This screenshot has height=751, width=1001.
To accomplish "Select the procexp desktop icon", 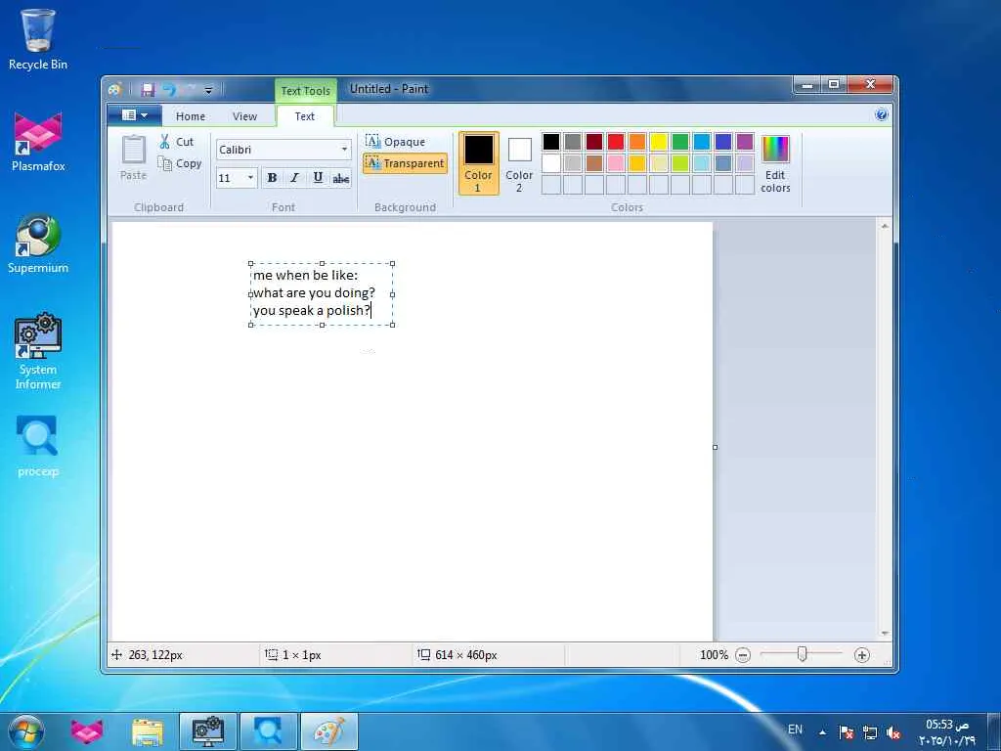I will coord(38,446).
